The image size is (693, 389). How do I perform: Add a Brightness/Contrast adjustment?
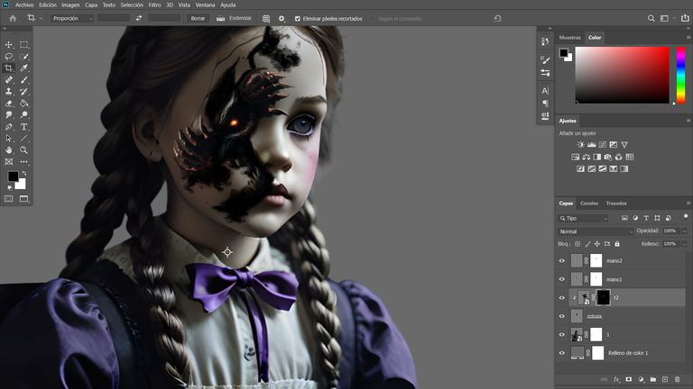click(581, 145)
